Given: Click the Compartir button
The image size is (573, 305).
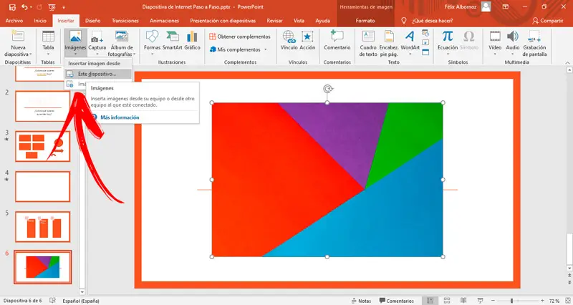Looking at the screenshot, I should tap(548, 21).
